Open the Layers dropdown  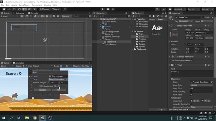click(x=194, y=9)
